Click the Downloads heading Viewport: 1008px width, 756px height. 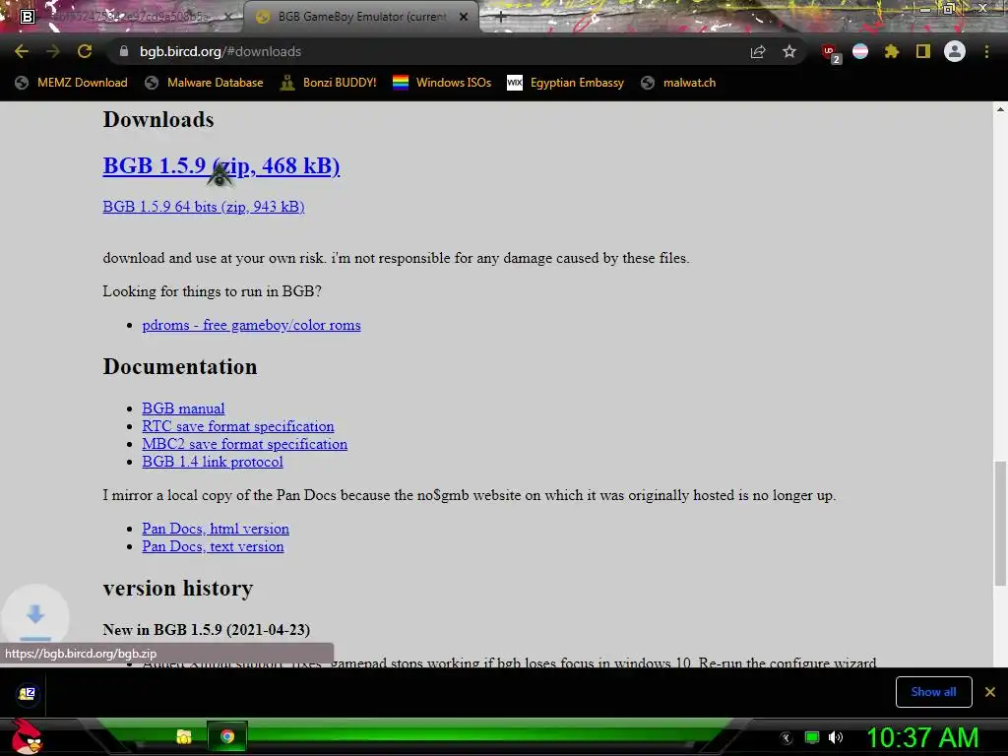click(x=158, y=119)
